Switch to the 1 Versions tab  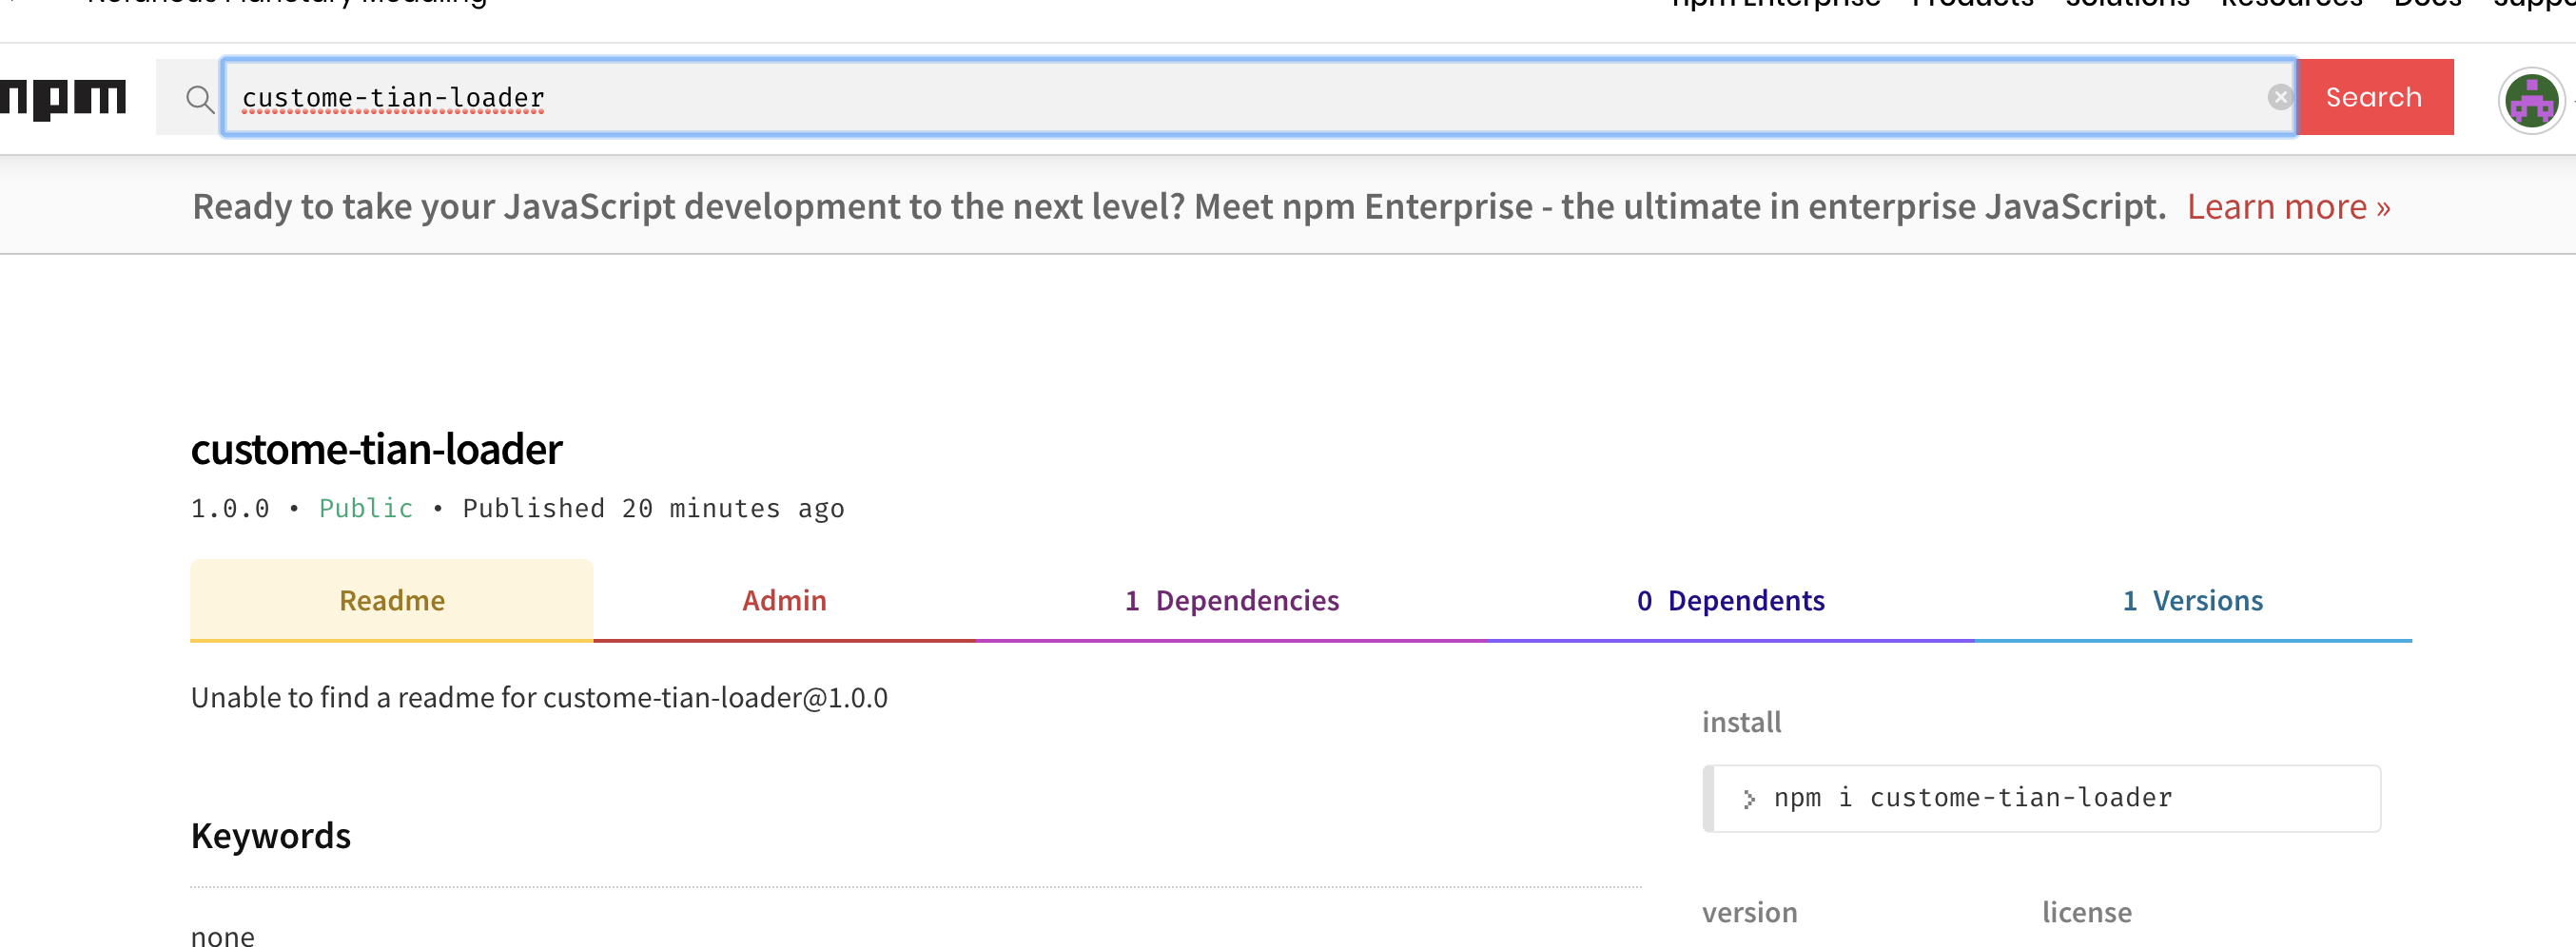pos(2193,600)
